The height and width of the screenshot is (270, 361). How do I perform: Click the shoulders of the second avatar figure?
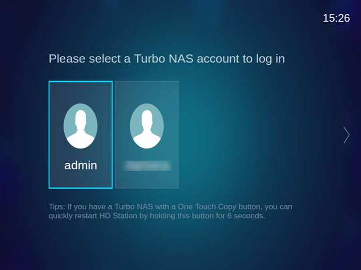pos(147,141)
